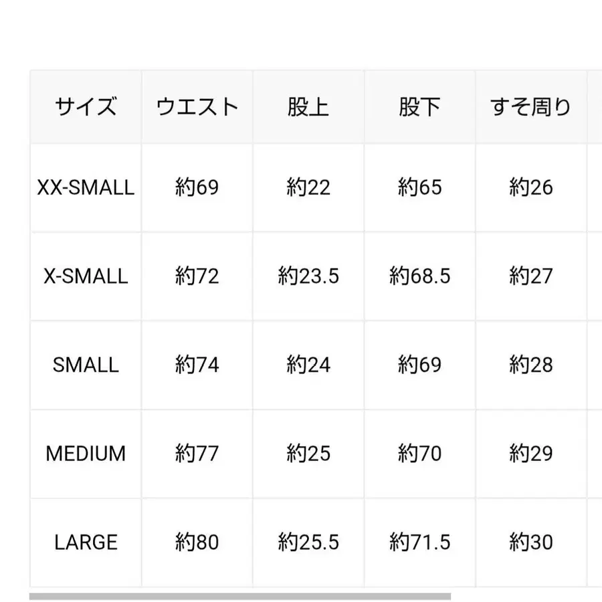Click the サイズ column header
Viewport: 602px width, 602px height.
(86, 107)
